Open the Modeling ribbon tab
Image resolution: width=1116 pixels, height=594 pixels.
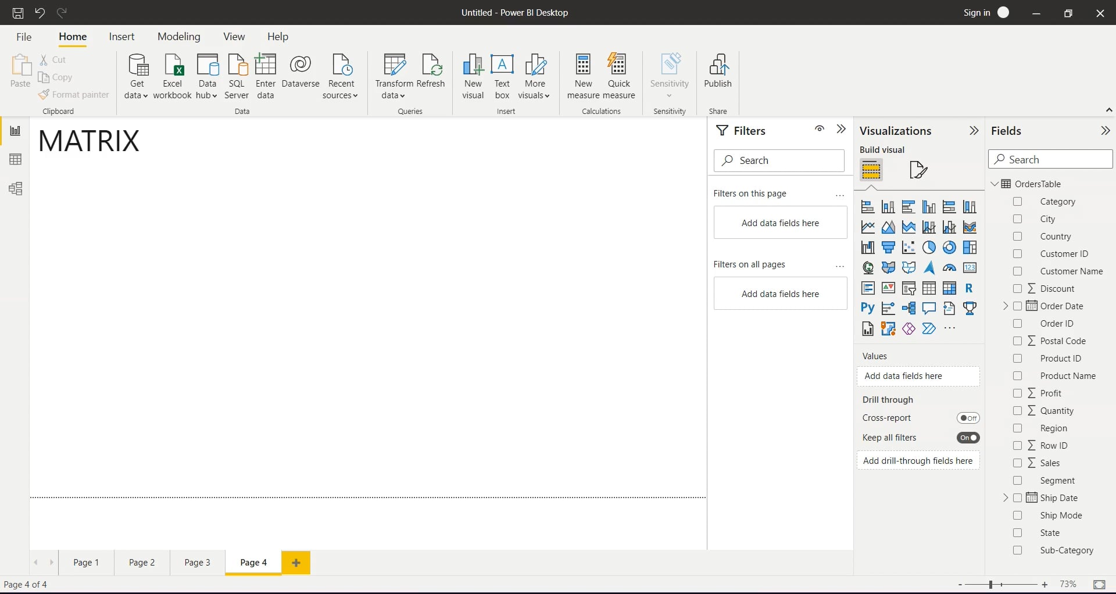[179, 37]
